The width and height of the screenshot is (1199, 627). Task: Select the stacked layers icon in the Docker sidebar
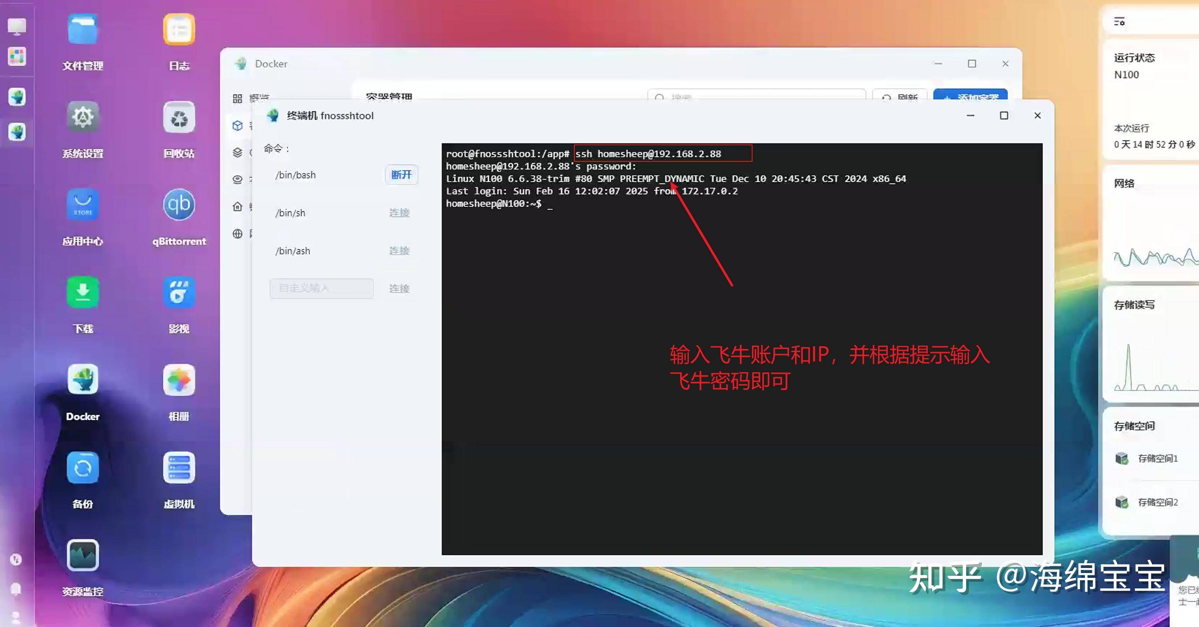pyautogui.click(x=237, y=152)
